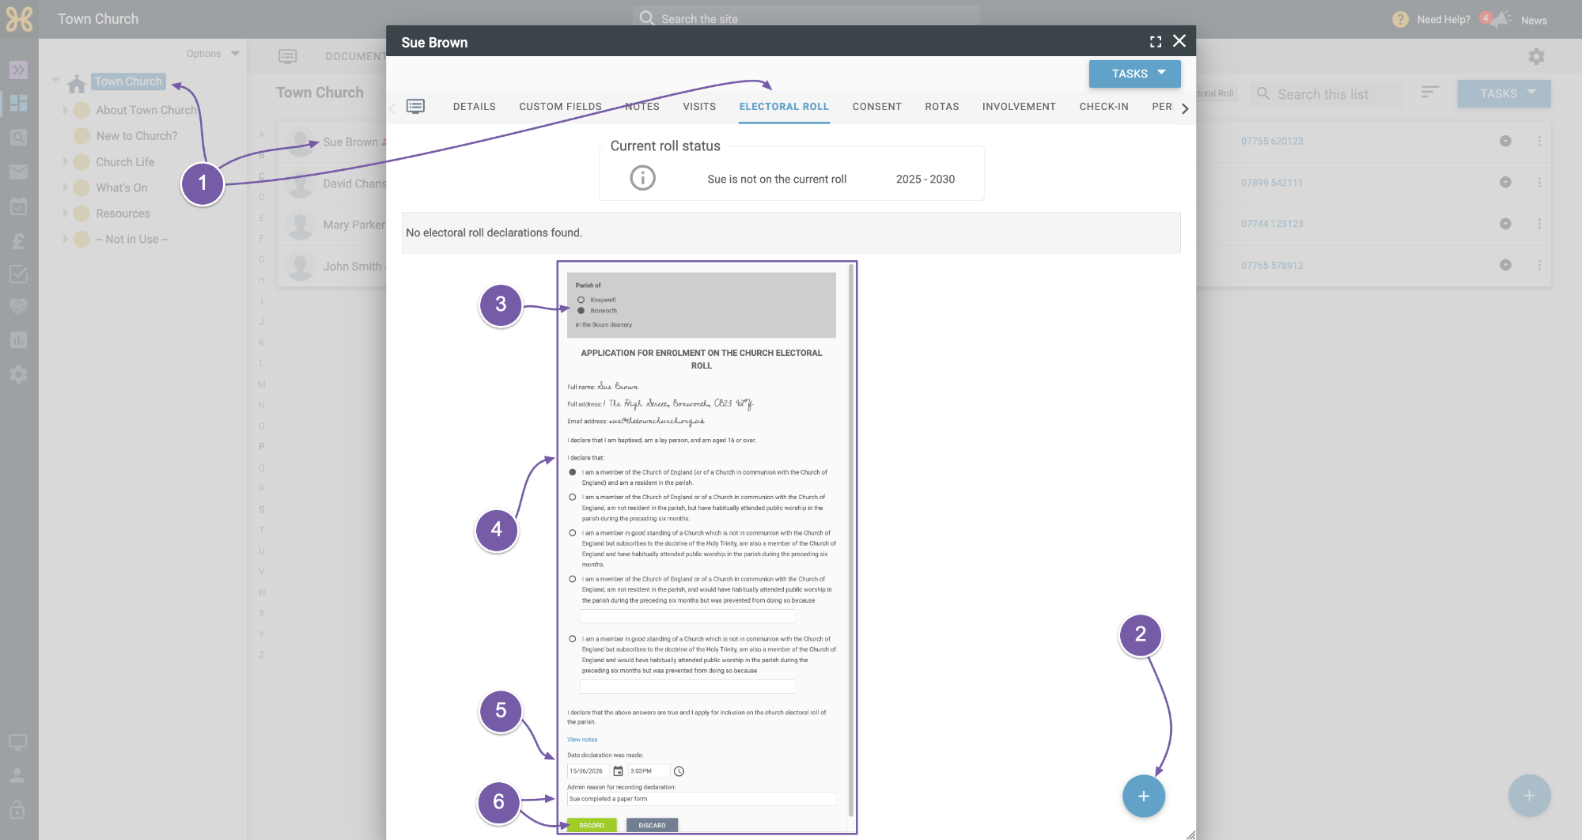Image resolution: width=1582 pixels, height=840 pixels.
Task: Focus the Search this list field
Action: 1326,94
